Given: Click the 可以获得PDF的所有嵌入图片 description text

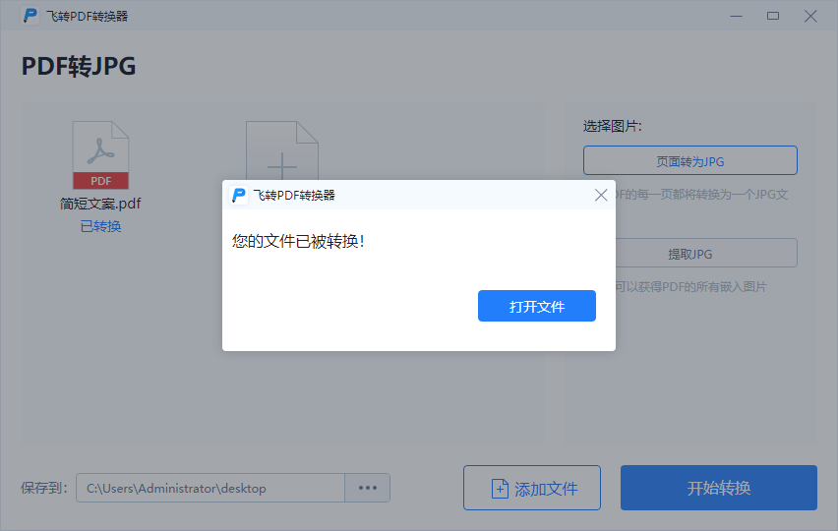Looking at the screenshot, I should pyautogui.click(x=691, y=287).
